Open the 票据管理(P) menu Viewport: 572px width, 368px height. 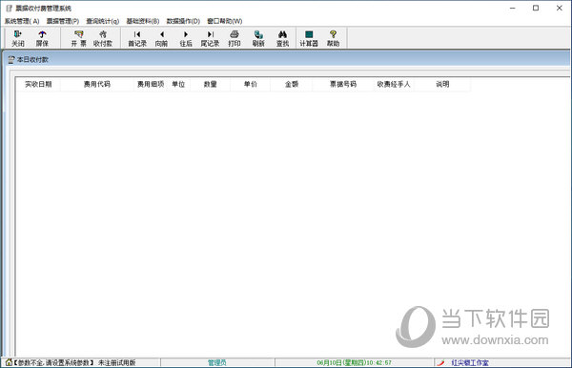[x=63, y=21]
